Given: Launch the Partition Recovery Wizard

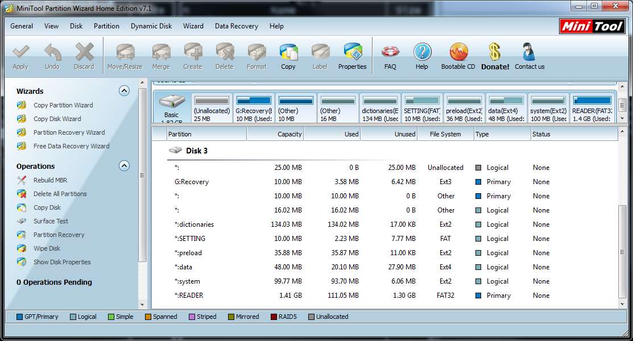Looking at the screenshot, I should pos(69,132).
